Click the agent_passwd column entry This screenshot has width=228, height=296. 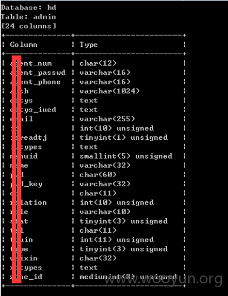(x=38, y=72)
